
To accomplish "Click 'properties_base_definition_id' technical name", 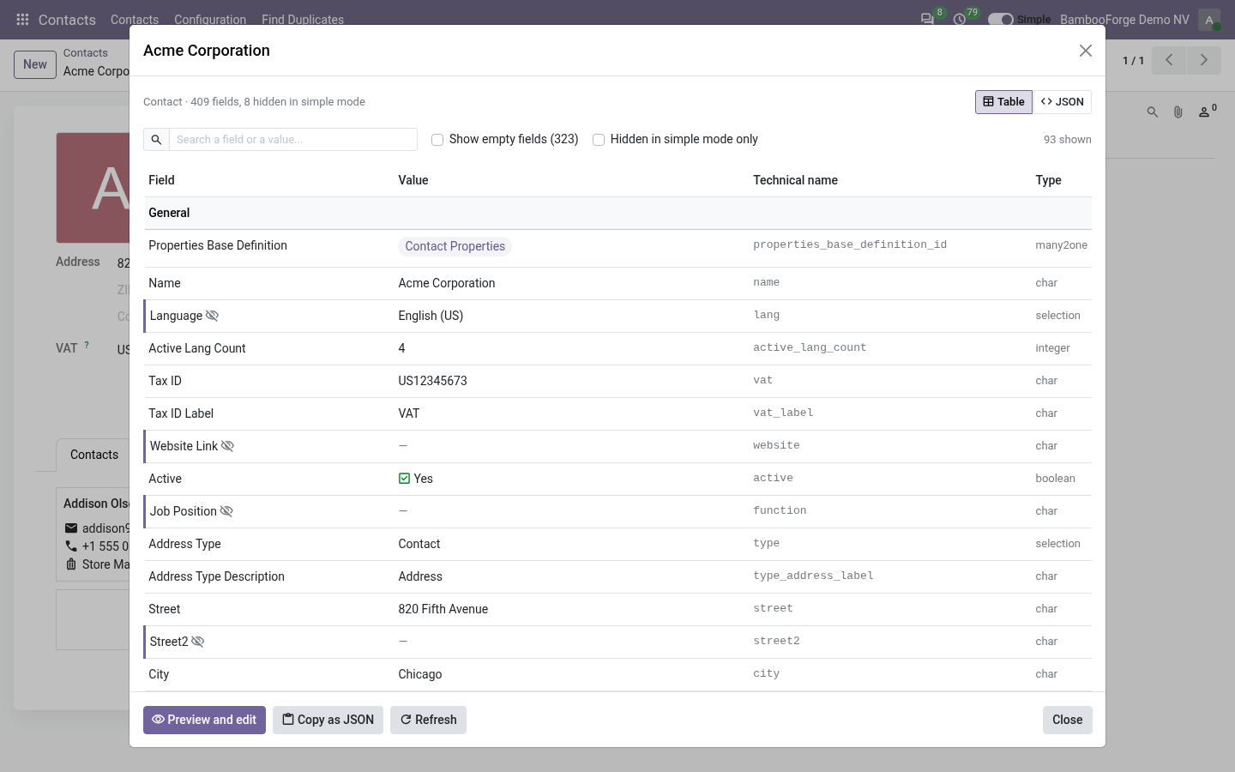I will pyautogui.click(x=850, y=244).
